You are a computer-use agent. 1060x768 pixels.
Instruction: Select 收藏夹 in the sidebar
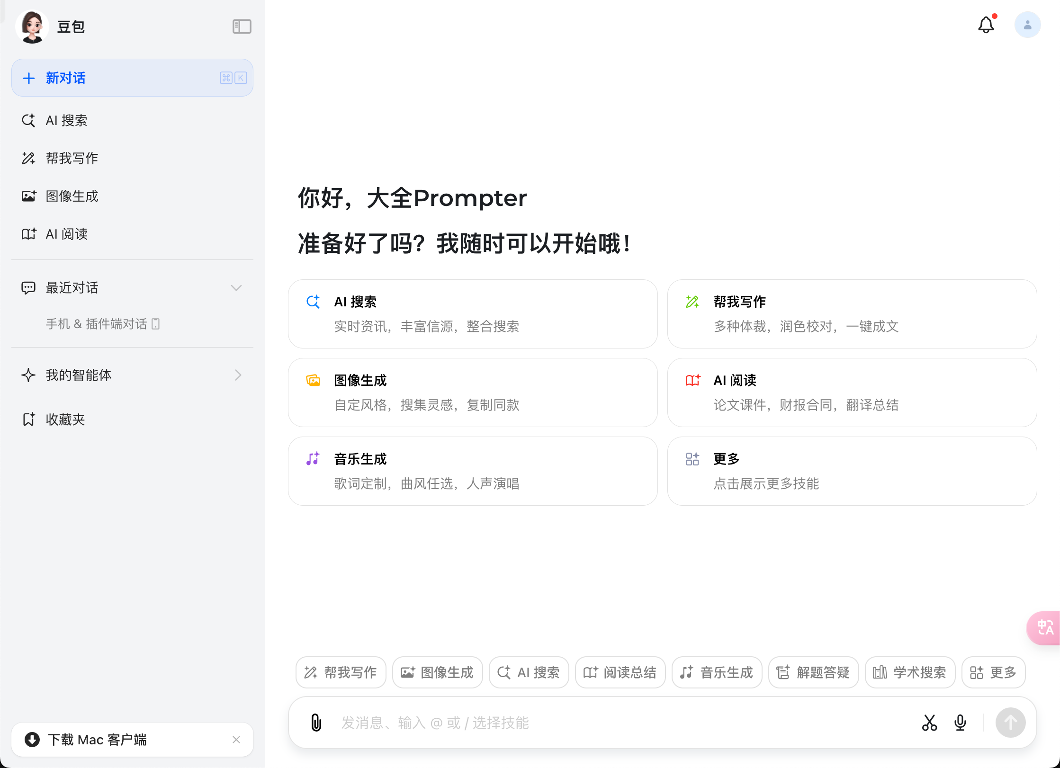(65, 419)
